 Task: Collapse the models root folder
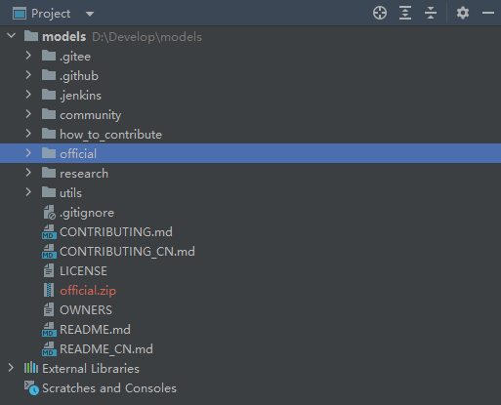coord(12,36)
